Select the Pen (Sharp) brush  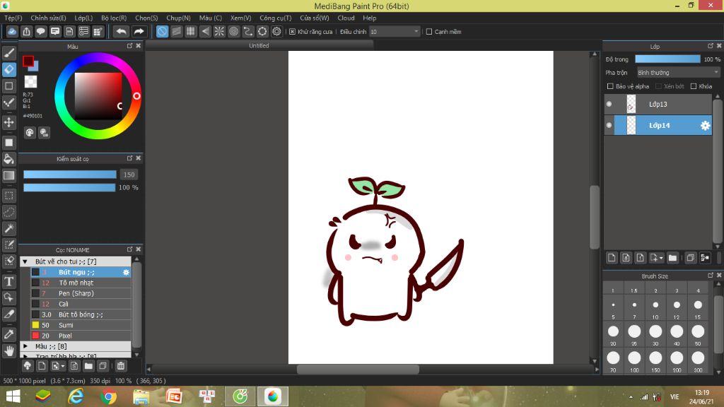click(x=76, y=293)
